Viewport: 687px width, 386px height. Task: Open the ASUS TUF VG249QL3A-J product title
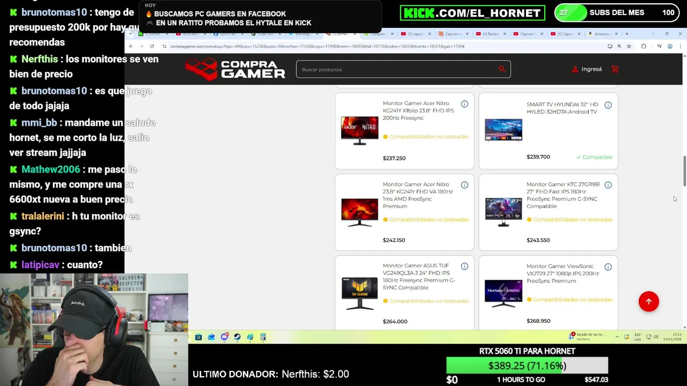[419, 277]
